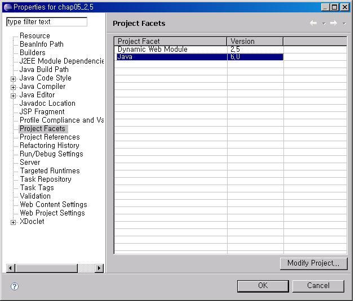Select Project Facets tree item
355x301 pixels.
[x=43, y=129]
